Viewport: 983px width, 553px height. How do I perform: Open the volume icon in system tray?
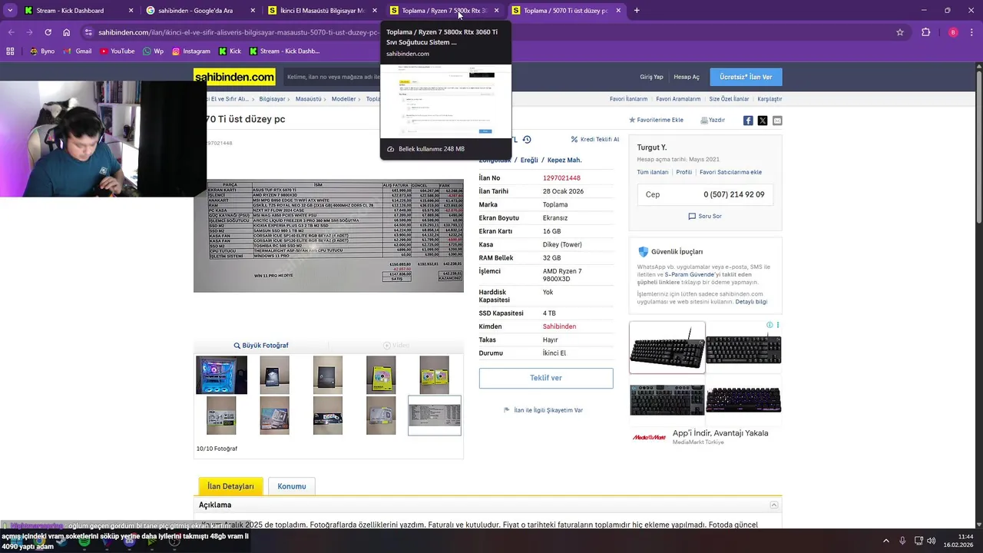tap(932, 541)
